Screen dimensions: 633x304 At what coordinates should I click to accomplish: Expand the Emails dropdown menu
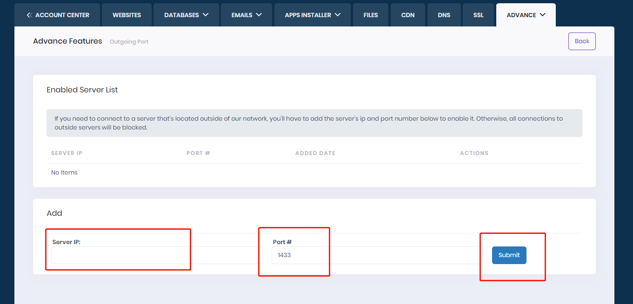tap(247, 15)
